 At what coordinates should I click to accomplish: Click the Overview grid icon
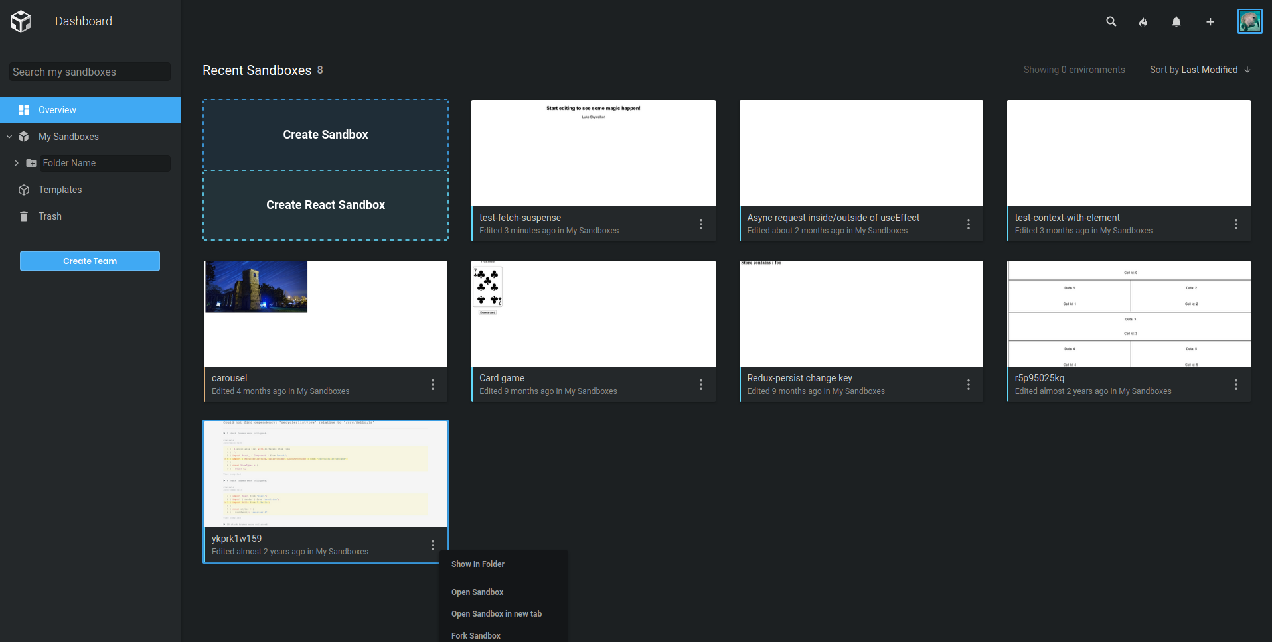pos(24,110)
